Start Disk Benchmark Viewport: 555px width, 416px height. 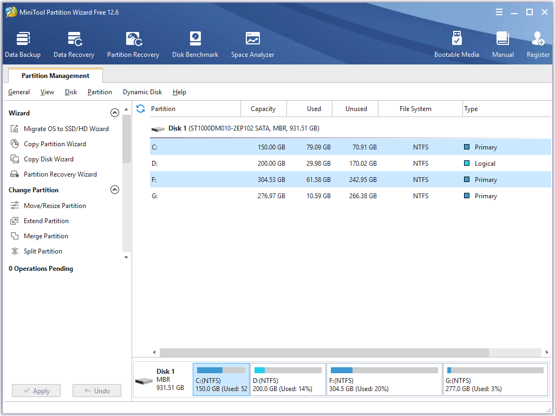click(x=195, y=43)
